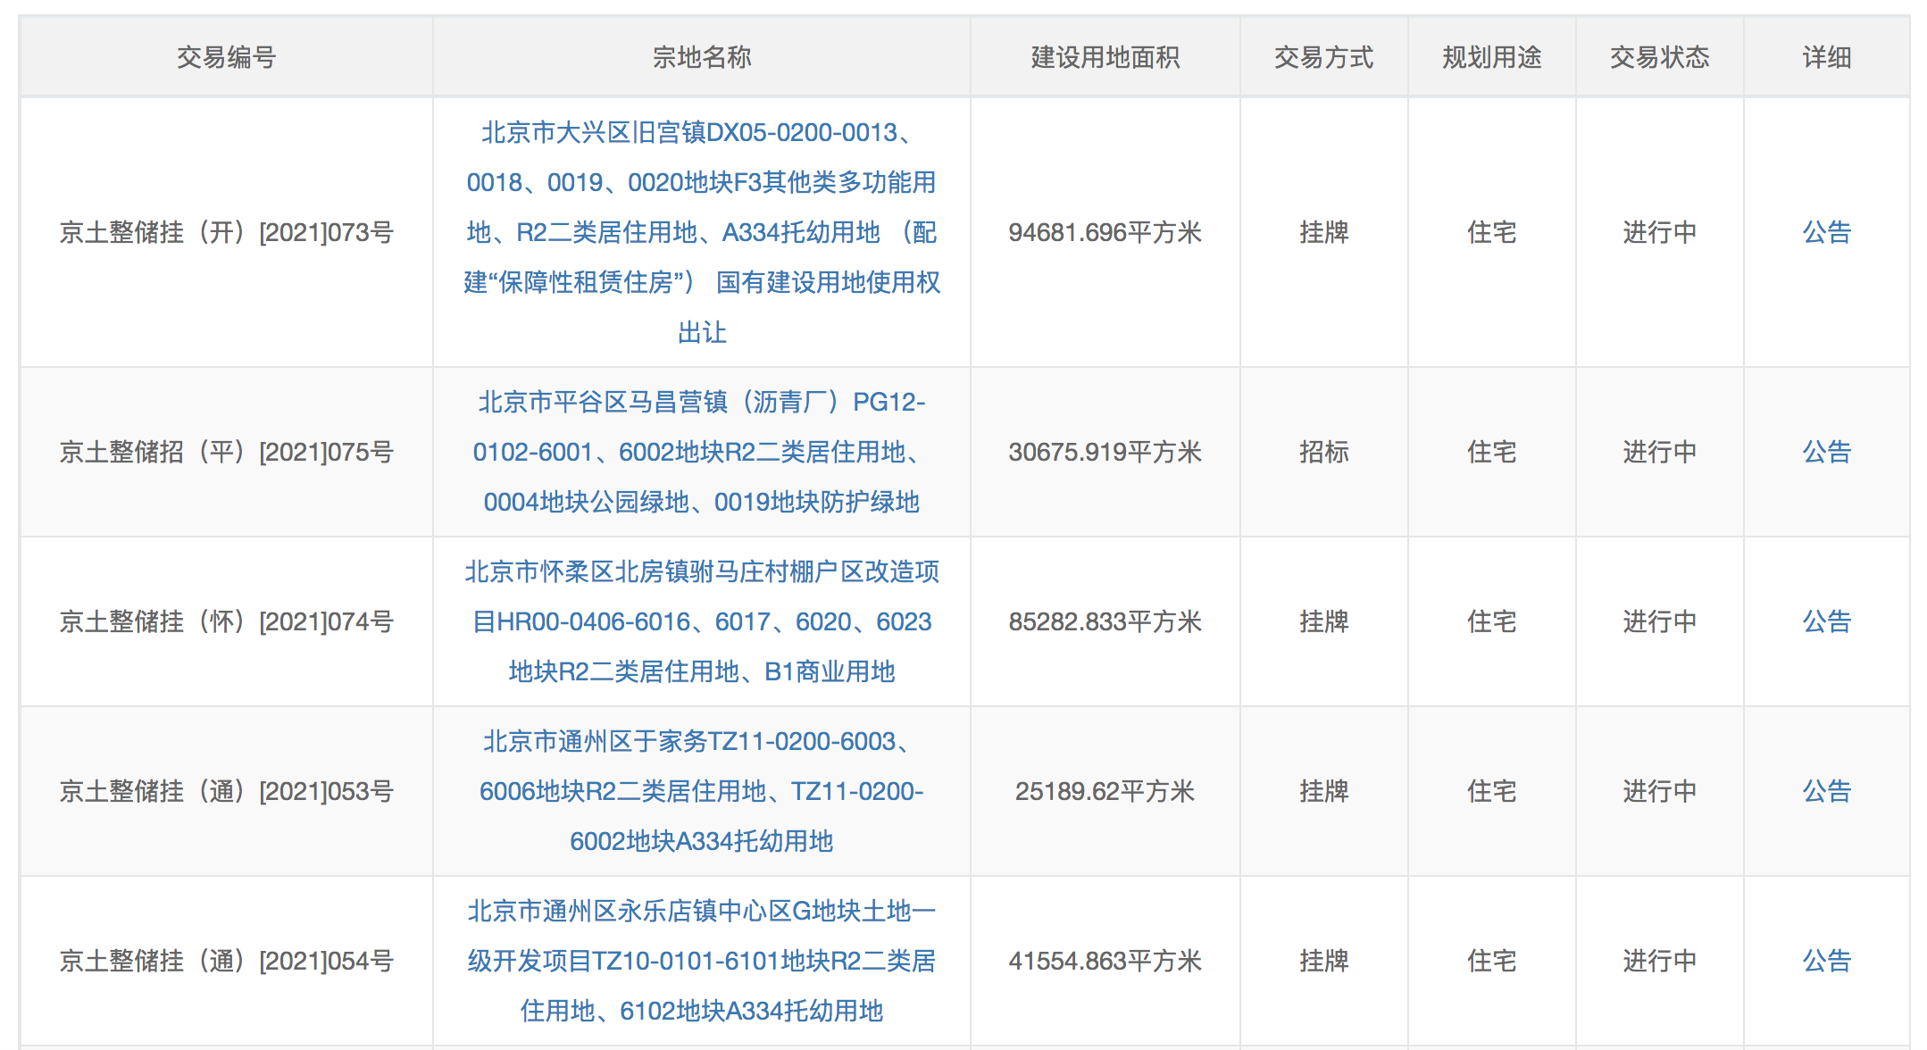Open 公告 link for 053号 listing

point(1826,791)
